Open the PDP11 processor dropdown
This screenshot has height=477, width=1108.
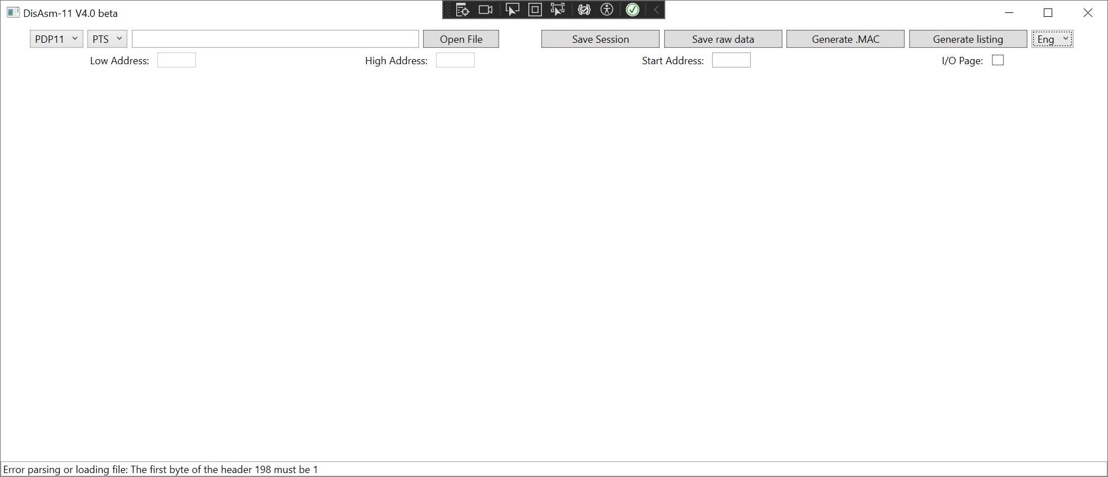click(56, 39)
